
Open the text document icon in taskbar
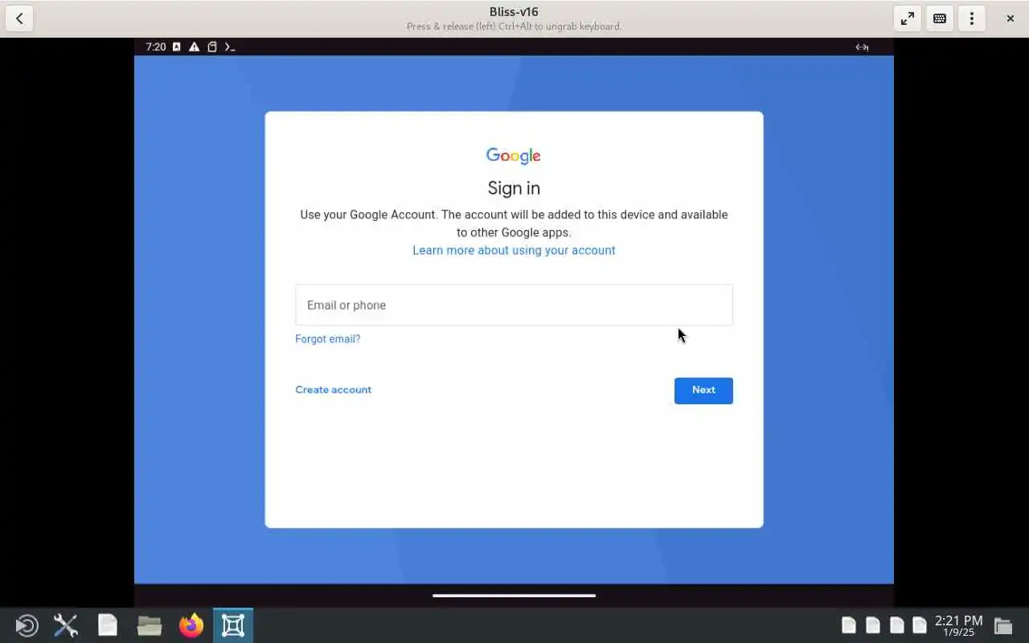point(108,625)
